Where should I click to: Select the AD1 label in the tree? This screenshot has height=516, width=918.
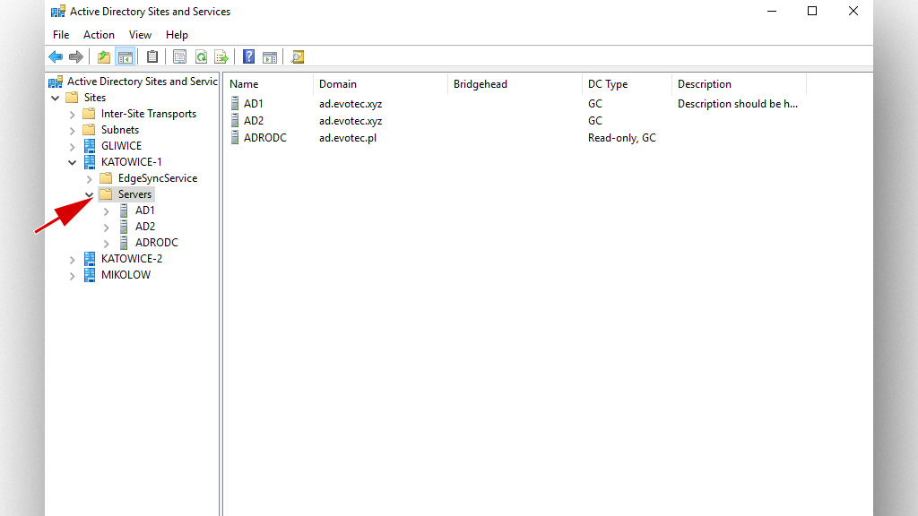145,210
